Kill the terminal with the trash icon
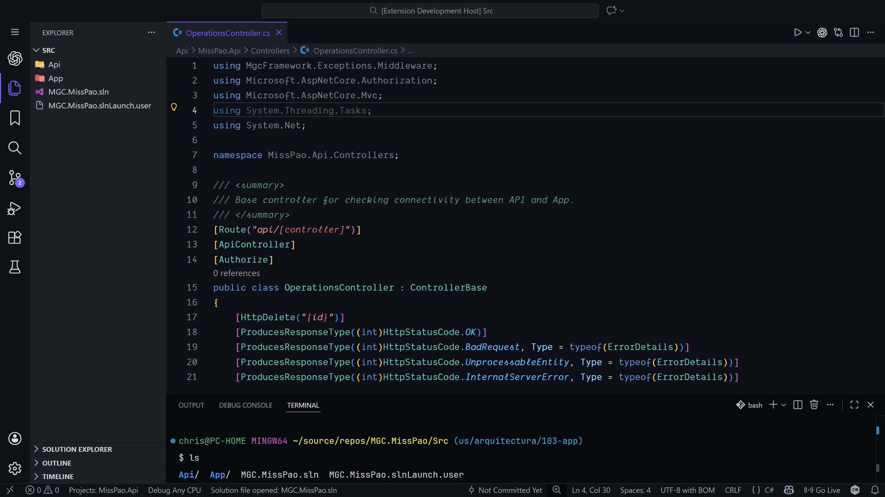 click(814, 405)
